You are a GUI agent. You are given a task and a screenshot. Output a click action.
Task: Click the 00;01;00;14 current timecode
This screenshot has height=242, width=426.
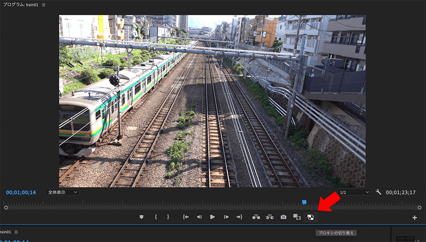(21, 192)
